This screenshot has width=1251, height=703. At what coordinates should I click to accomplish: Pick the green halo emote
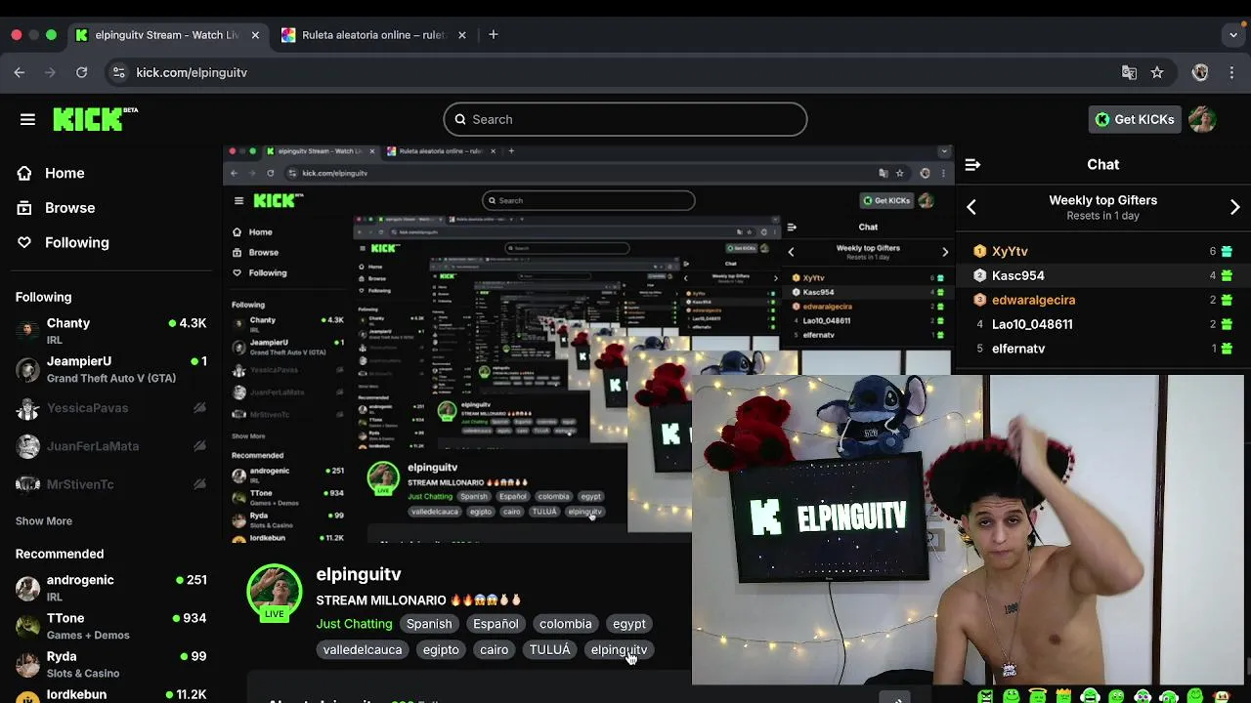(x=1038, y=695)
